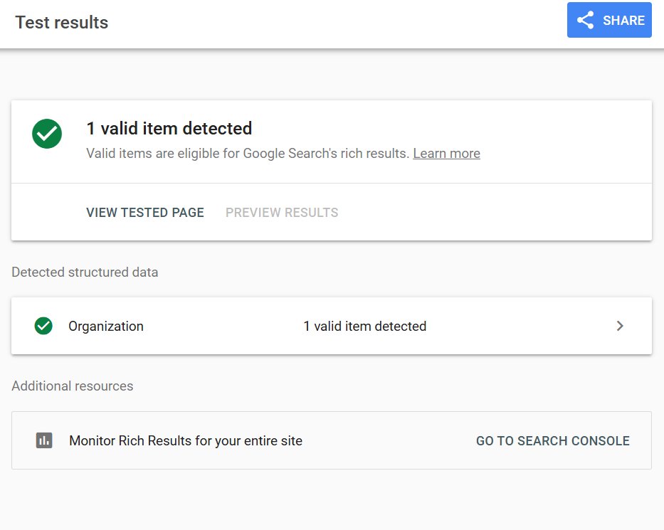Click the Monitor Rich Results resource card
664x530 pixels.
click(332, 440)
